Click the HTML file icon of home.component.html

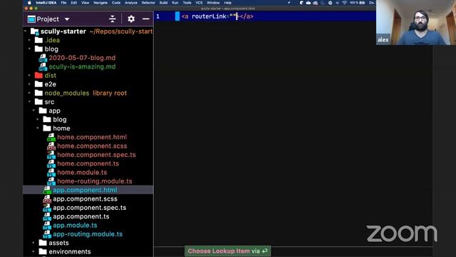[51, 137]
